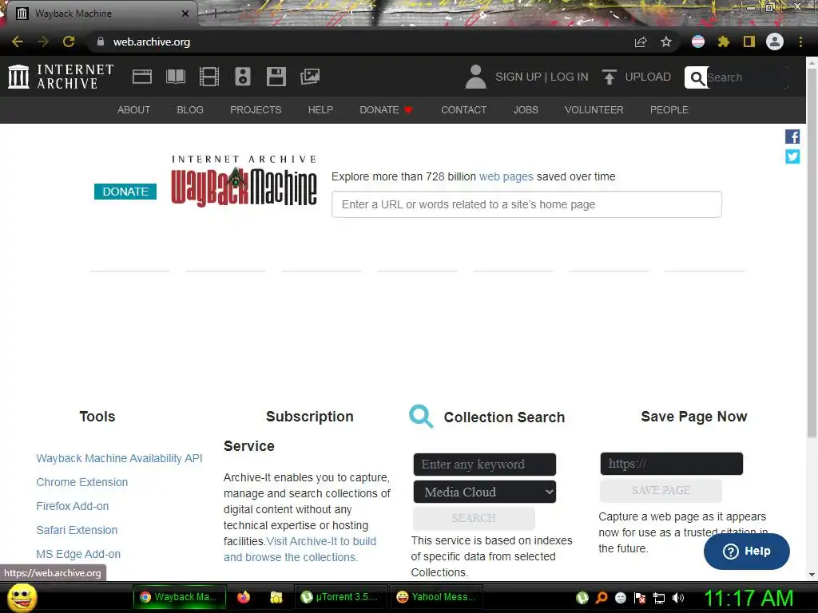This screenshot has width=818, height=613.
Task: Focus the Enter any keyword field
Action: click(x=485, y=464)
